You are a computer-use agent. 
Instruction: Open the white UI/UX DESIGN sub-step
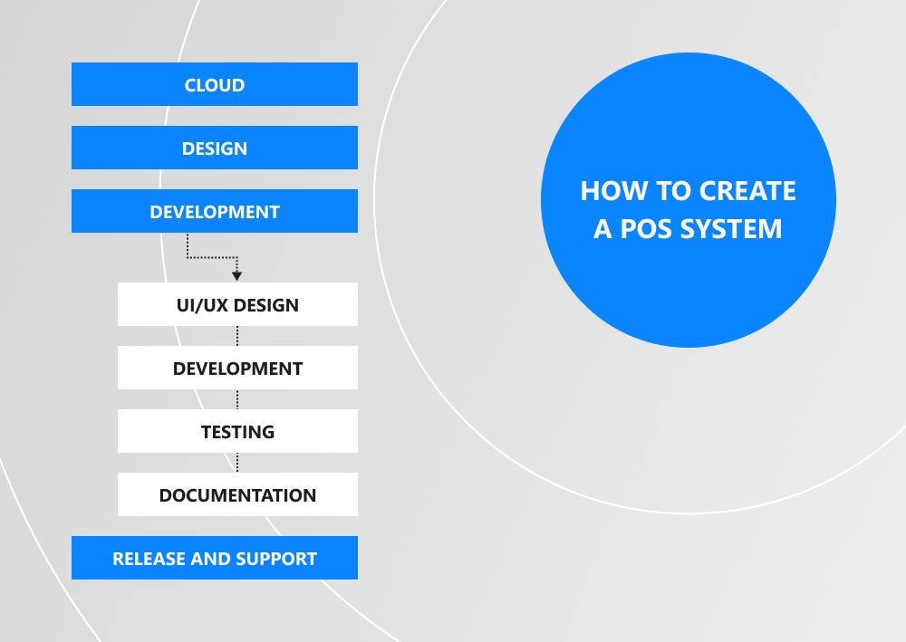[237, 304]
